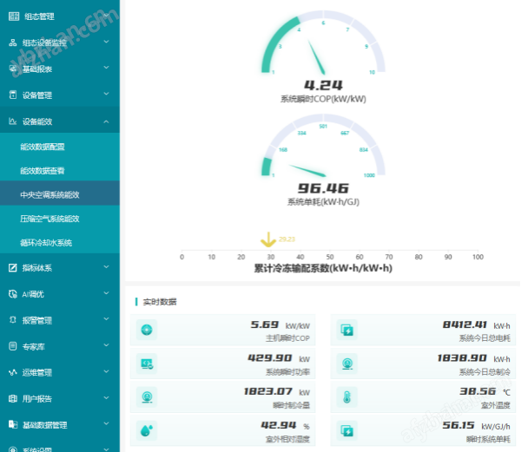Expand the 报警管理 chevron
Image resolution: width=521 pixels, height=452 pixels.
(106, 319)
